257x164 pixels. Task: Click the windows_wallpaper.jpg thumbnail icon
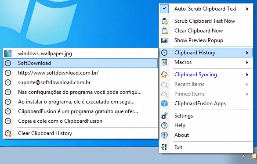[x=8, y=53]
